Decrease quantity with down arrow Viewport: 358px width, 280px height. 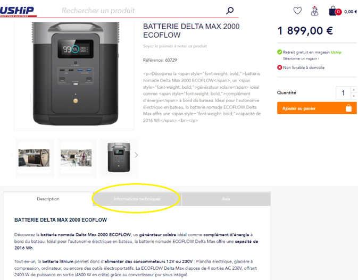[354, 96]
